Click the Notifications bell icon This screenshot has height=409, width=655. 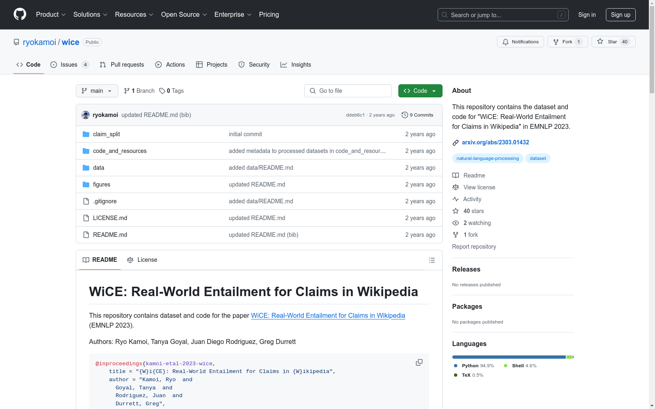[506, 42]
